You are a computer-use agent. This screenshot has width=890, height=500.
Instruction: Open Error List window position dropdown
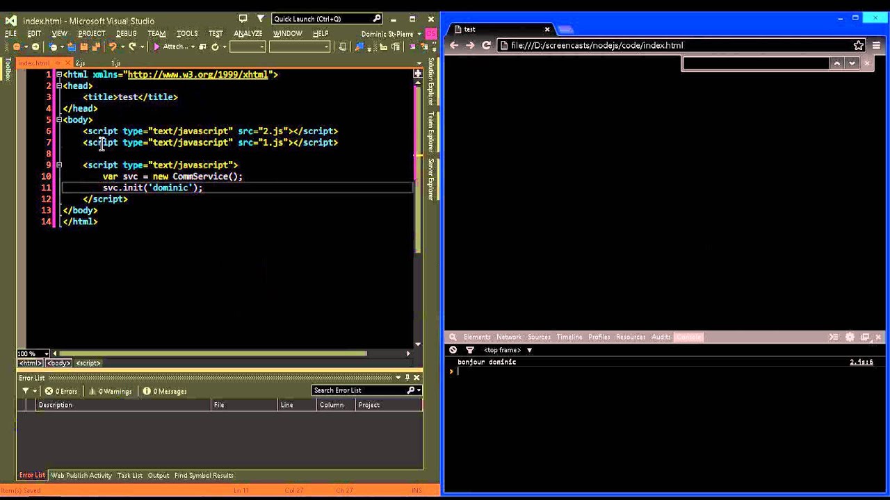tap(398, 378)
